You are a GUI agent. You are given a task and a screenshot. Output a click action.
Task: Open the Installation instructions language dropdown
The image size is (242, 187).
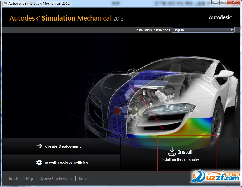click(x=203, y=30)
